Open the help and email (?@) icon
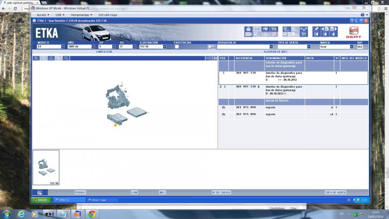This screenshot has height=219, width=389. [274, 29]
